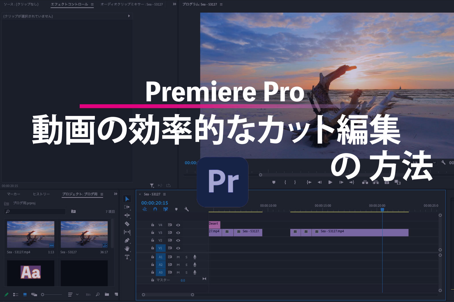
Task: Toggle V1 track targeting
Action: pos(161,248)
